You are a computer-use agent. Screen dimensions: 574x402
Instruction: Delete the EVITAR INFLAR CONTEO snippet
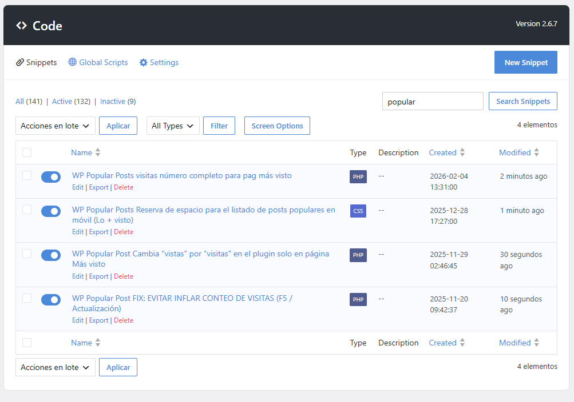click(x=124, y=320)
